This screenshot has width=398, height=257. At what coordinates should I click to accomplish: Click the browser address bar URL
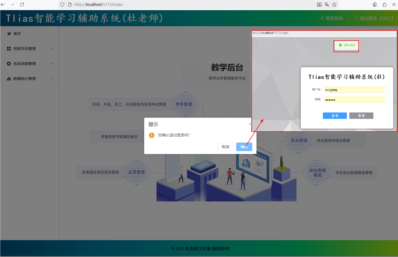coord(99,5)
